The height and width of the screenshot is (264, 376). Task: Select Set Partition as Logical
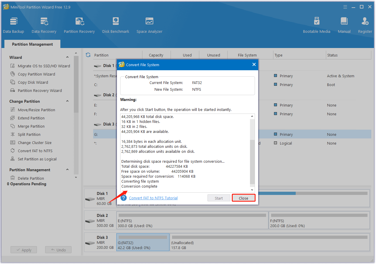tap(33, 159)
